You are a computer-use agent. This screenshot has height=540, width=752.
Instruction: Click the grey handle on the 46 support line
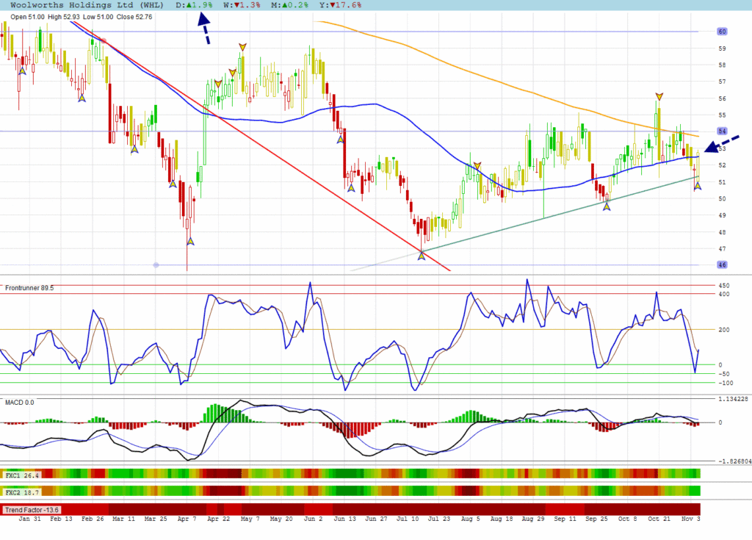(156, 264)
